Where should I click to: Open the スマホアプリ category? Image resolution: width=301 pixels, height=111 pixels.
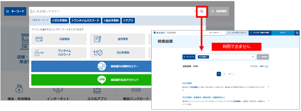tap(97, 94)
